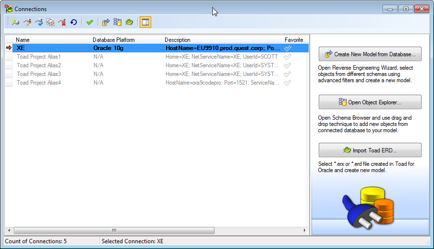Toggle the side panel display toolbar button

(145, 22)
